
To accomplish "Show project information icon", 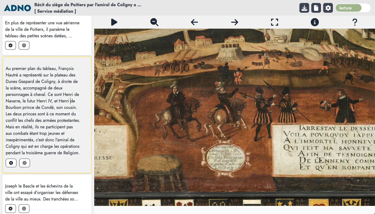I will pyautogui.click(x=315, y=22).
